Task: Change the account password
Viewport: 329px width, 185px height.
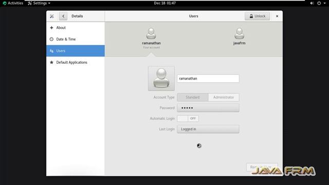Action: [208, 108]
